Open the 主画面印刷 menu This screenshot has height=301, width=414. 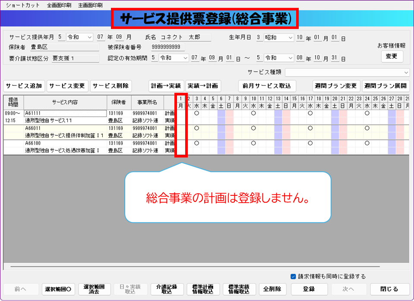click(91, 5)
